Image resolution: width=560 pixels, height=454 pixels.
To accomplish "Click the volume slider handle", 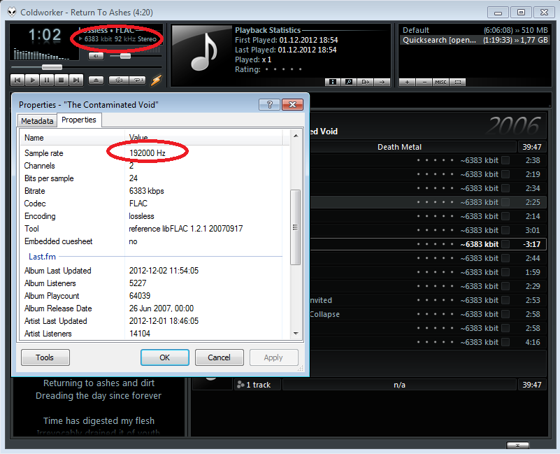I will (125, 56).
